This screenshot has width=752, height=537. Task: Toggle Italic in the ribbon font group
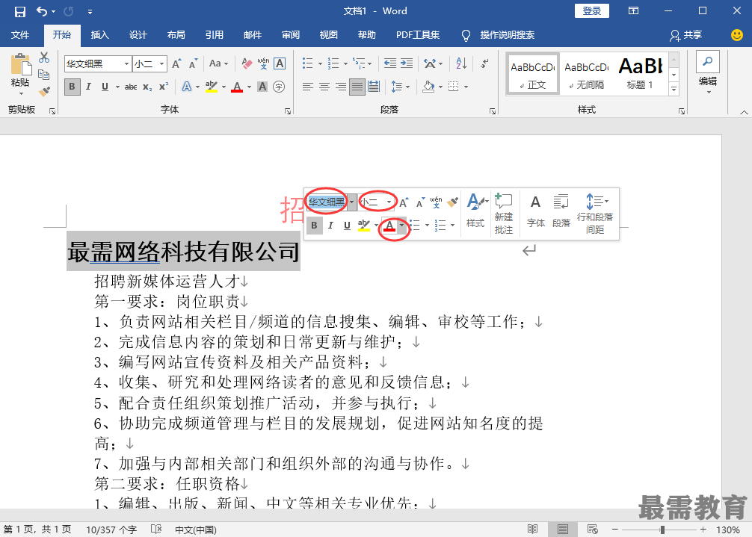click(x=88, y=87)
